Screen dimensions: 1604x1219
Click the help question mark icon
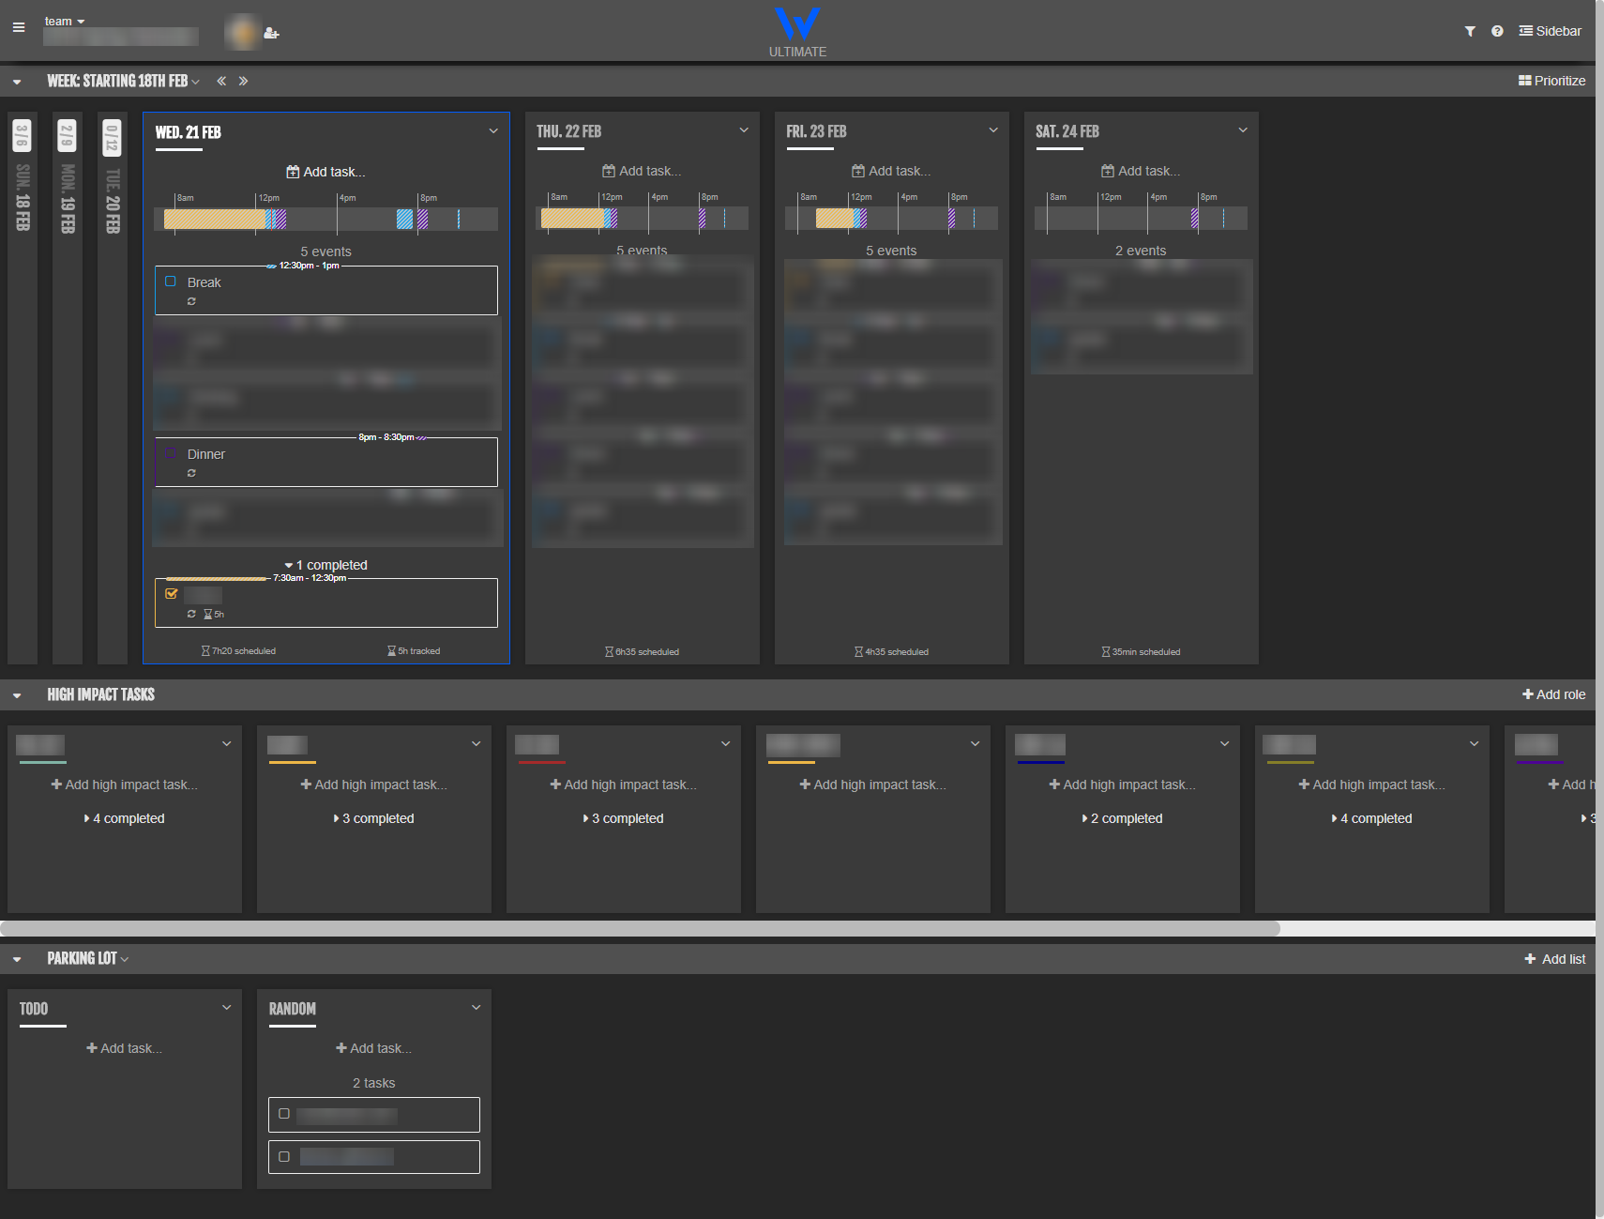(x=1497, y=31)
